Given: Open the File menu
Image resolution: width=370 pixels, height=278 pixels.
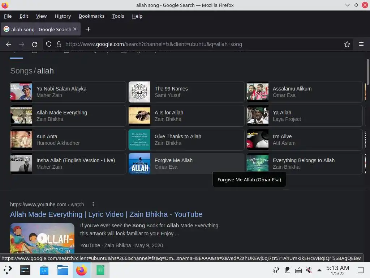Looking at the screenshot, I should (x=8, y=16).
